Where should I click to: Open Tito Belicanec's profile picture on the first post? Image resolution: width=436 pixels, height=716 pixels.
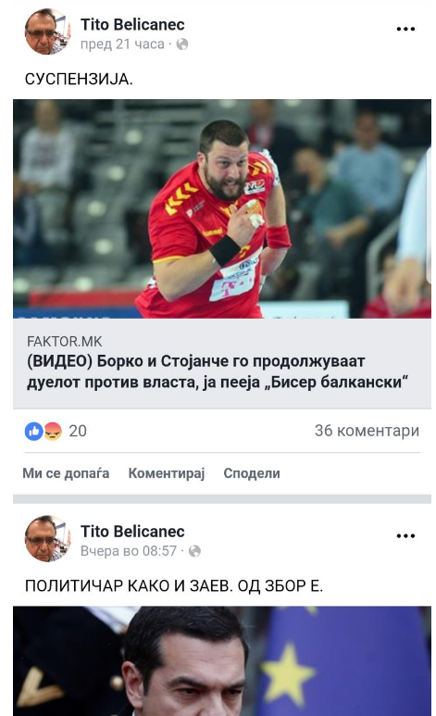coord(48,31)
